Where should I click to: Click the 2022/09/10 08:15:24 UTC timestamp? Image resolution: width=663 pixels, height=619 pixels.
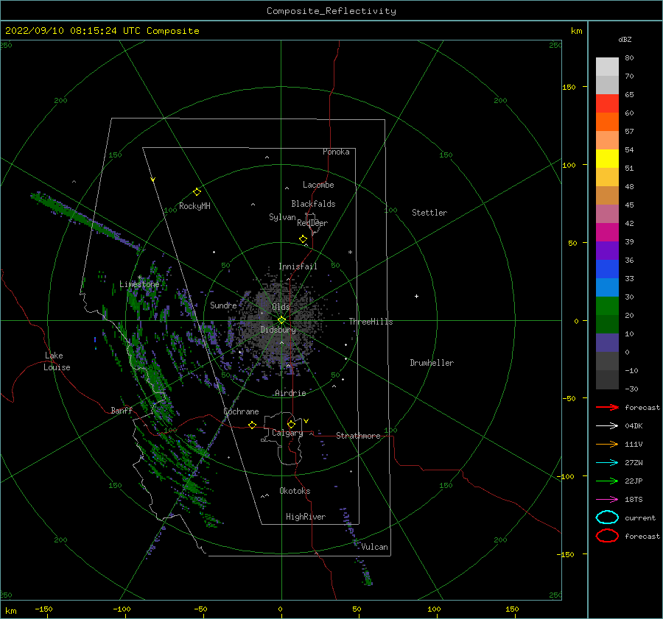click(64, 31)
